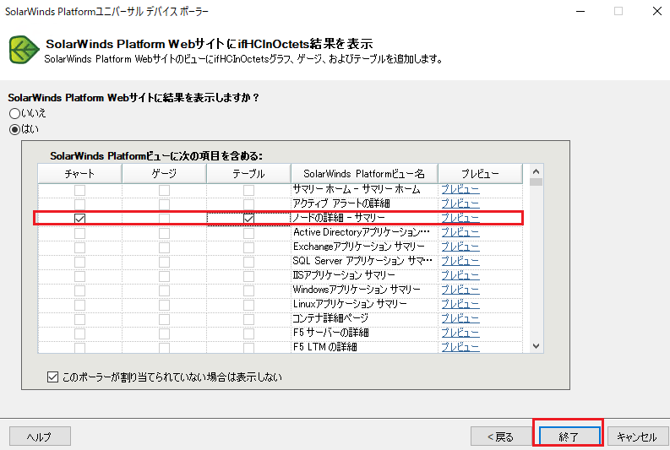
Task: Click the テーブル column header
Action: [x=248, y=174]
